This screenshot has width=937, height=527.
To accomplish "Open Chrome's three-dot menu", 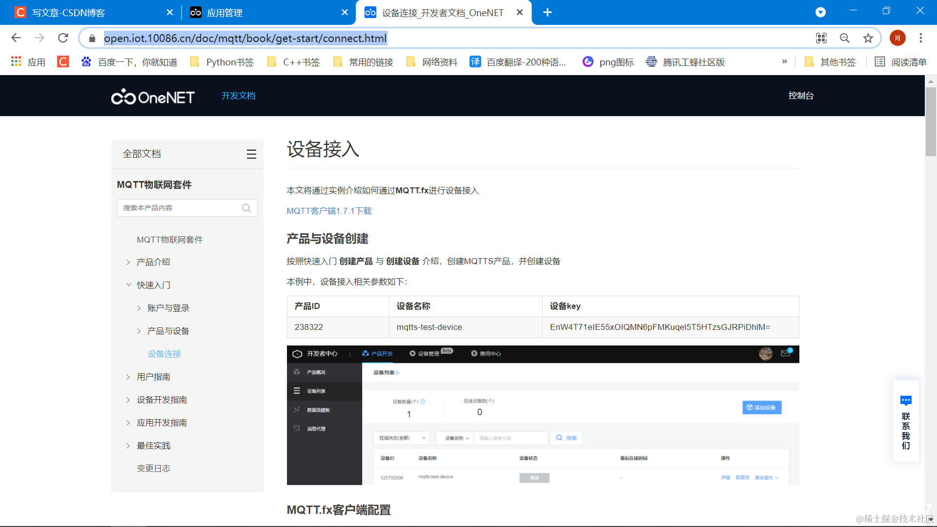I will tap(921, 38).
